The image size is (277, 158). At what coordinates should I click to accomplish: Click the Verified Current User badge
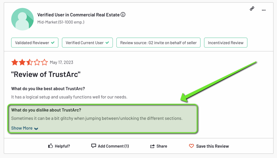tap(87, 42)
